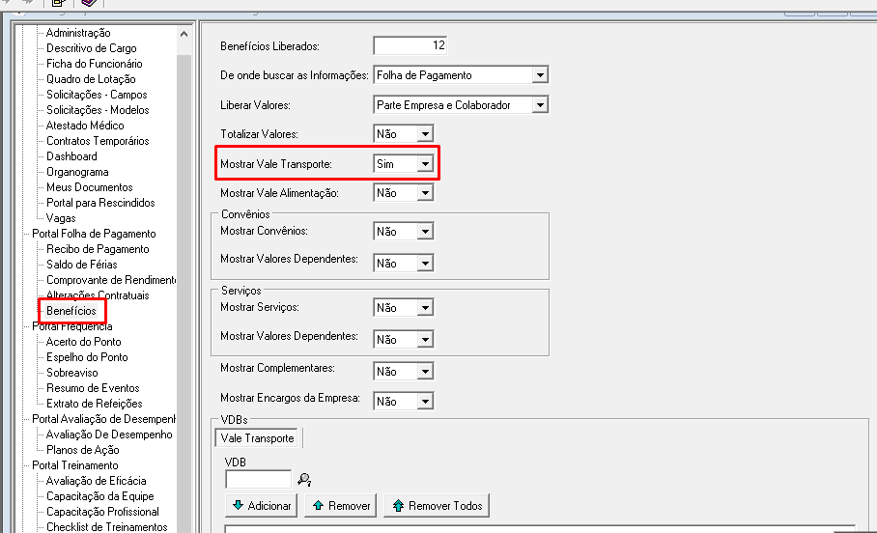
Task: Expand the Liberar Valores combo box
Action: (x=540, y=105)
